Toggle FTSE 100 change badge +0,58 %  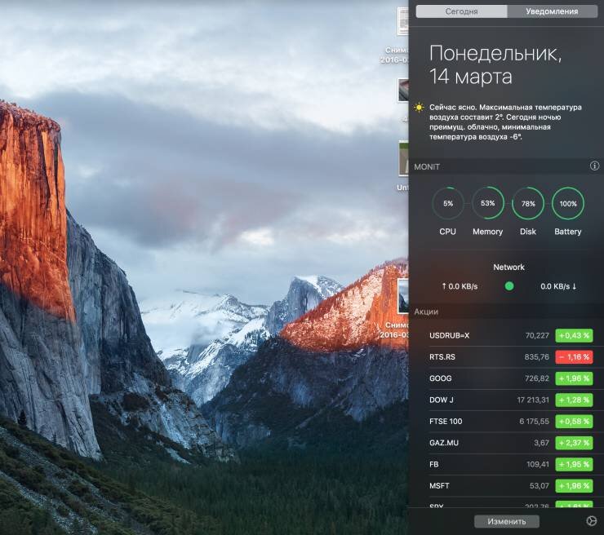point(574,422)
